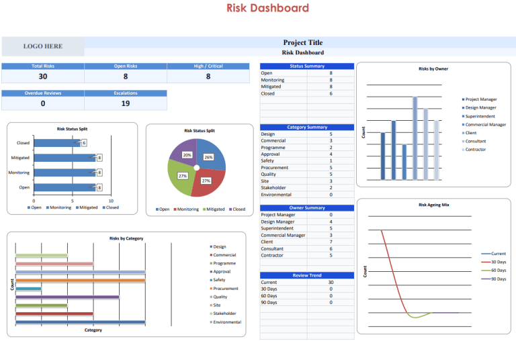
Task: Click Current value 30 in Review Trend
Action: pos(331,282)
